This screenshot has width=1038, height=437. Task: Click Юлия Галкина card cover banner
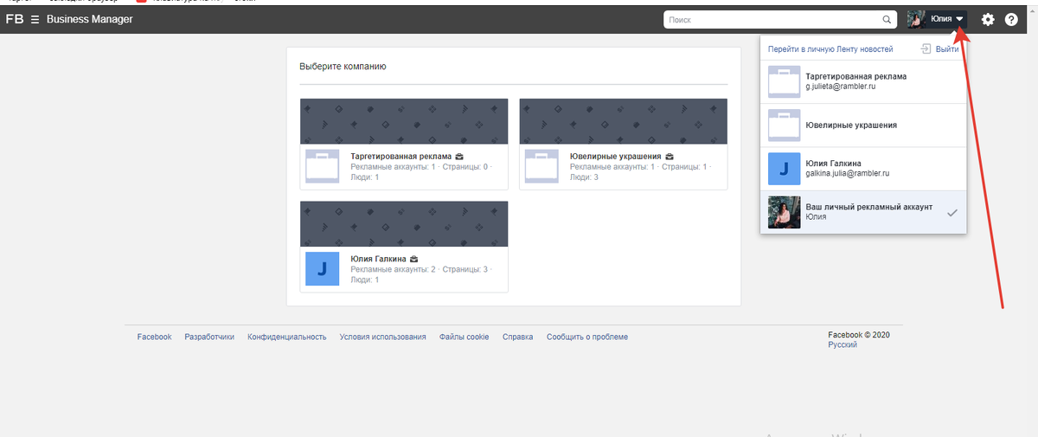(404, 223)
